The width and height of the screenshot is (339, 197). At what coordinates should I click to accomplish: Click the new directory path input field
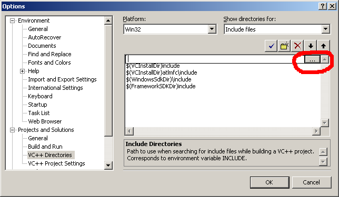(x=215, y=59)
